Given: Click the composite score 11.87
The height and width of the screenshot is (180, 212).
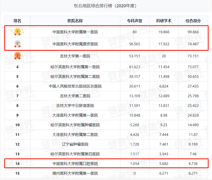Looking at the screenshot, I should click(x=193, y=135).
